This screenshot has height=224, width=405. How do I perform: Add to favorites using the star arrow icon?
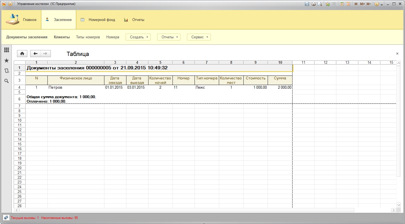[x=328, y=4]
